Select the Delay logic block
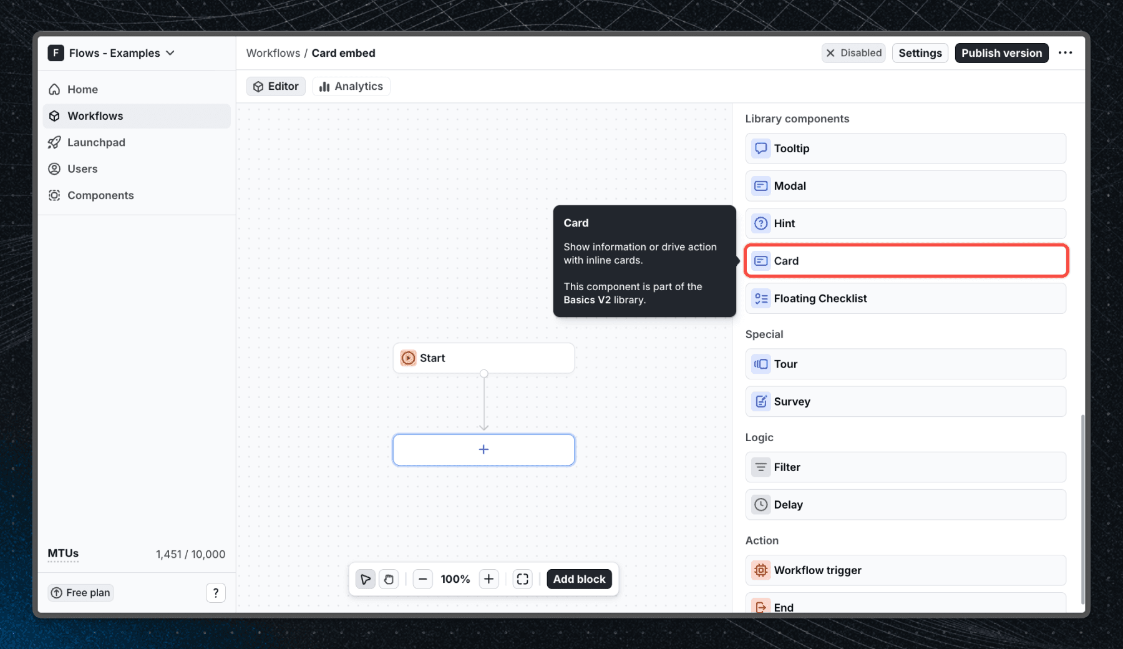The height and width of the screenshot is (649, 1123). 905,504
